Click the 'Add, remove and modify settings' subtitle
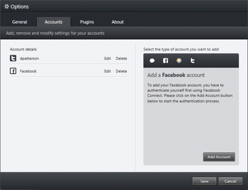 tap(55, 33)
